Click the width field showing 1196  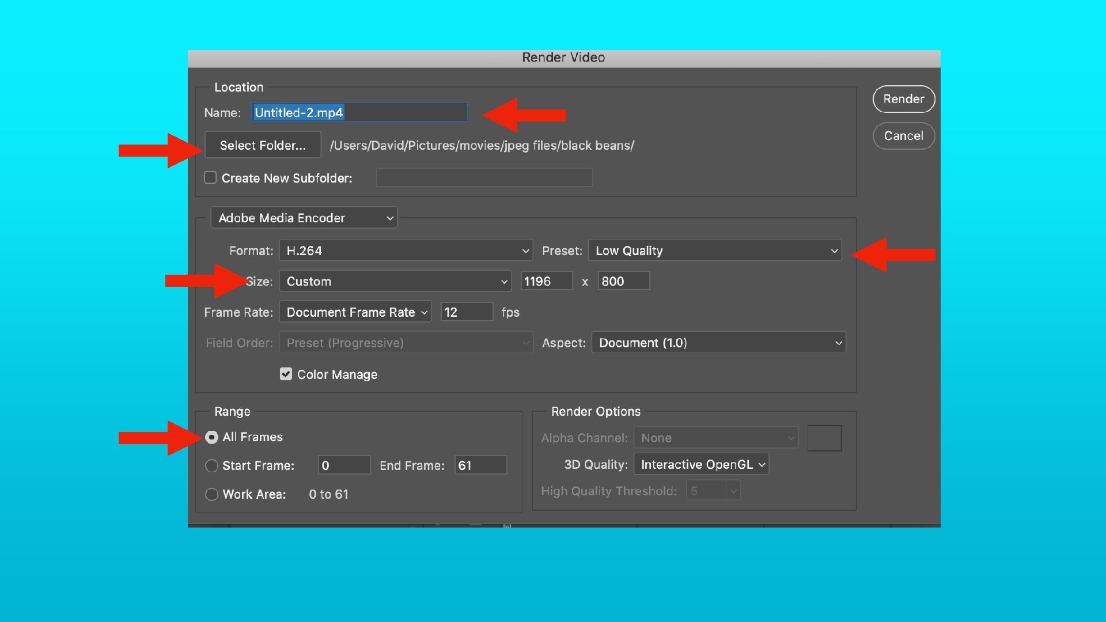click(x=546, y=282)
